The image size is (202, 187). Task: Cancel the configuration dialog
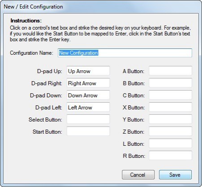[138, 174]
